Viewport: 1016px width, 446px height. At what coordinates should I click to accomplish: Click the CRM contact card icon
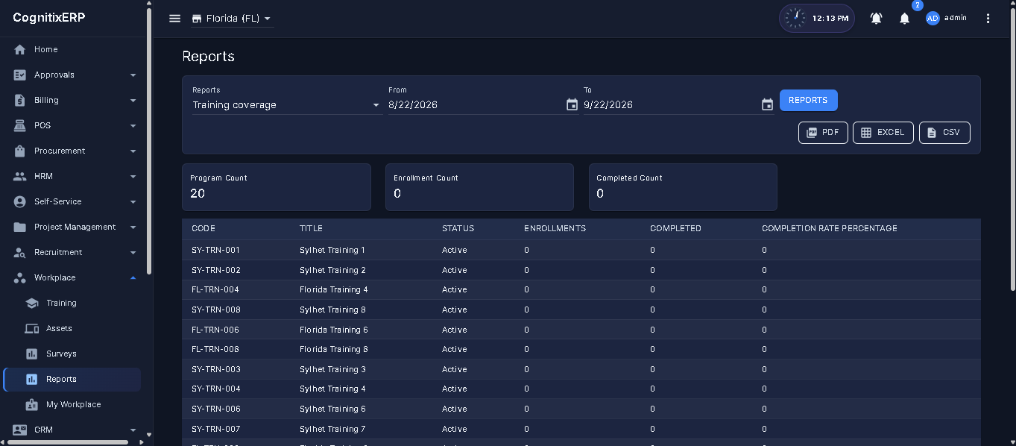coord(20,430)
